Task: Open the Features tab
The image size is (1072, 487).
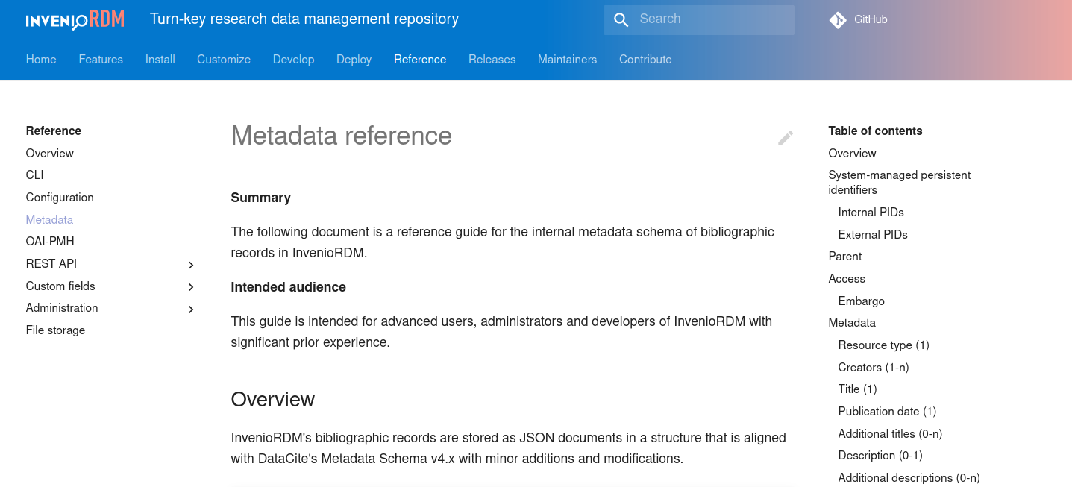Action: point(101,60)
